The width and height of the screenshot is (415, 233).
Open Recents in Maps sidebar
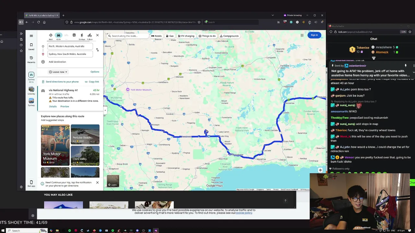pos(31,60)
